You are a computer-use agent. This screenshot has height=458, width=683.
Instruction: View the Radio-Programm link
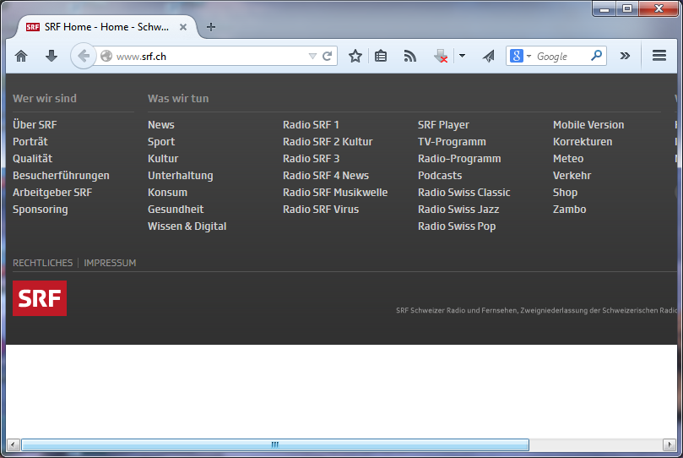pyautogui.click(x=459, y=159)
